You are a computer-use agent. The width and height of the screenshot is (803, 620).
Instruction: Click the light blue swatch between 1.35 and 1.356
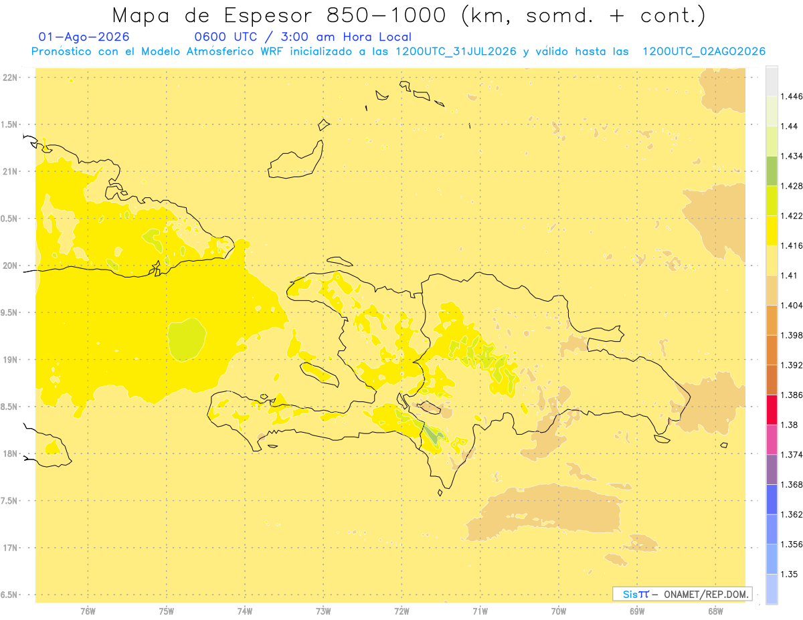click(x=772, y=559)
